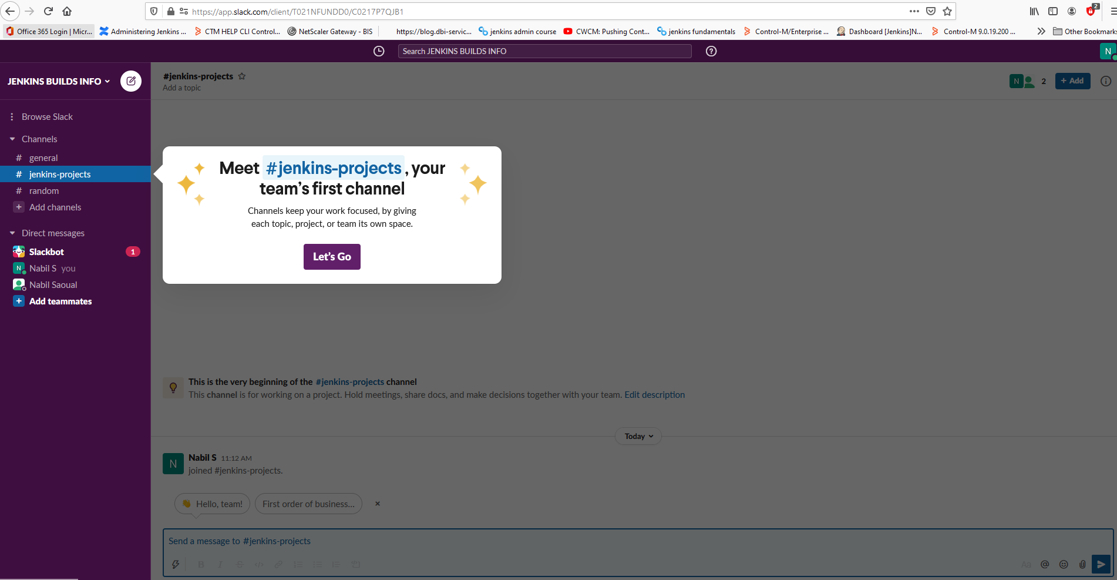Open the Today date dropdown
Image resolution: width=1117 pixels, height=580 pixels.
[638, 436]
